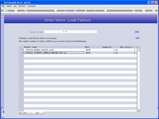
Task: Click the checkmark submit icon in toolbar
Action: 144,10
